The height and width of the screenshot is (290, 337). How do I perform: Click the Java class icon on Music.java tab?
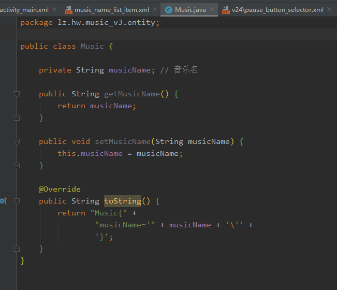point(169,10)
